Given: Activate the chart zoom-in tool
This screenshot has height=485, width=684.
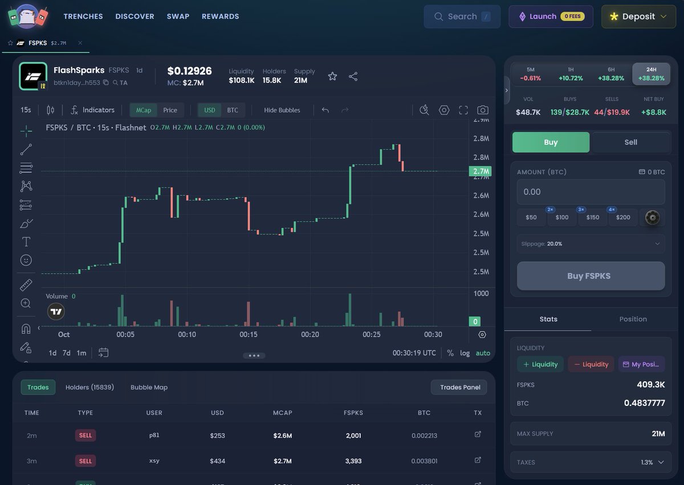Looking at the screenshot, I should tap(26, 303).
